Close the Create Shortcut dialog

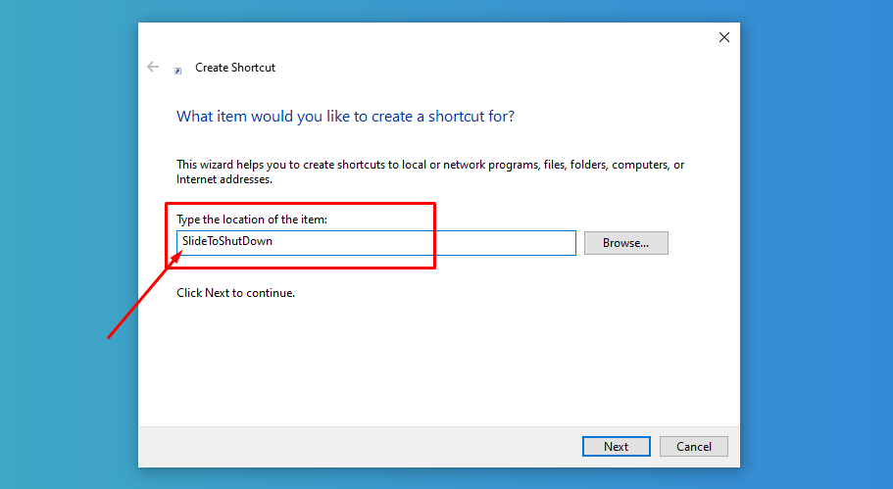(x=723, y=37)
